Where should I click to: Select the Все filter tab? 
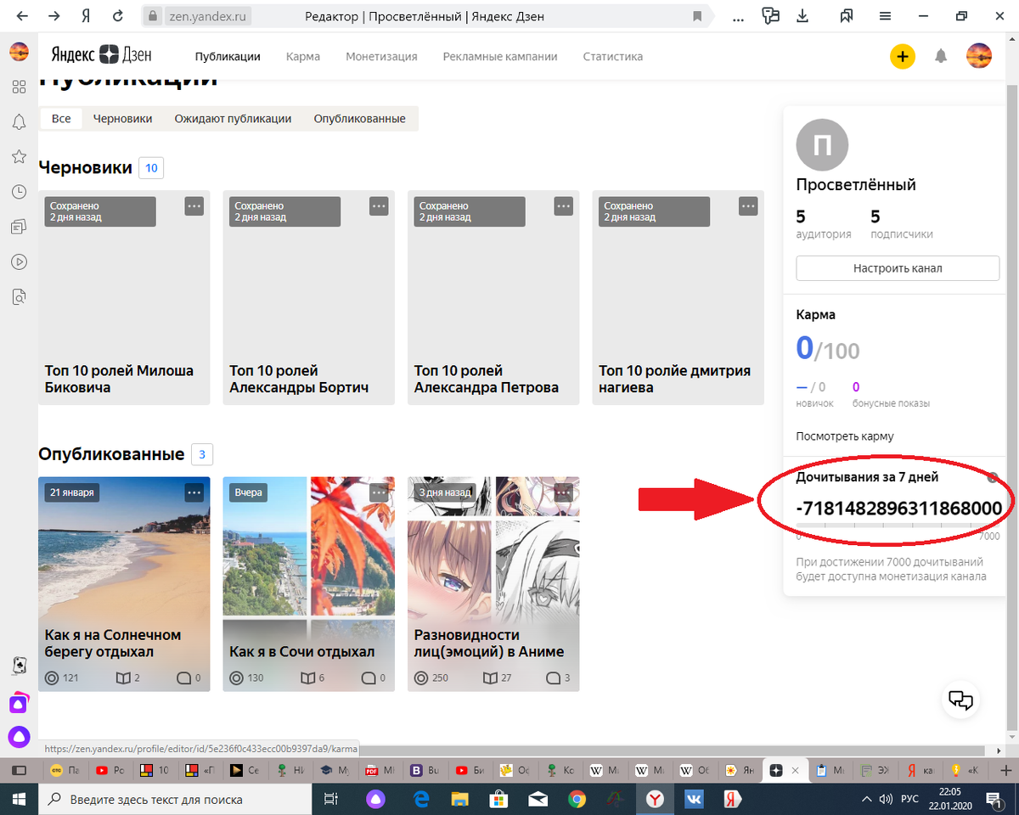coord(61,119)
